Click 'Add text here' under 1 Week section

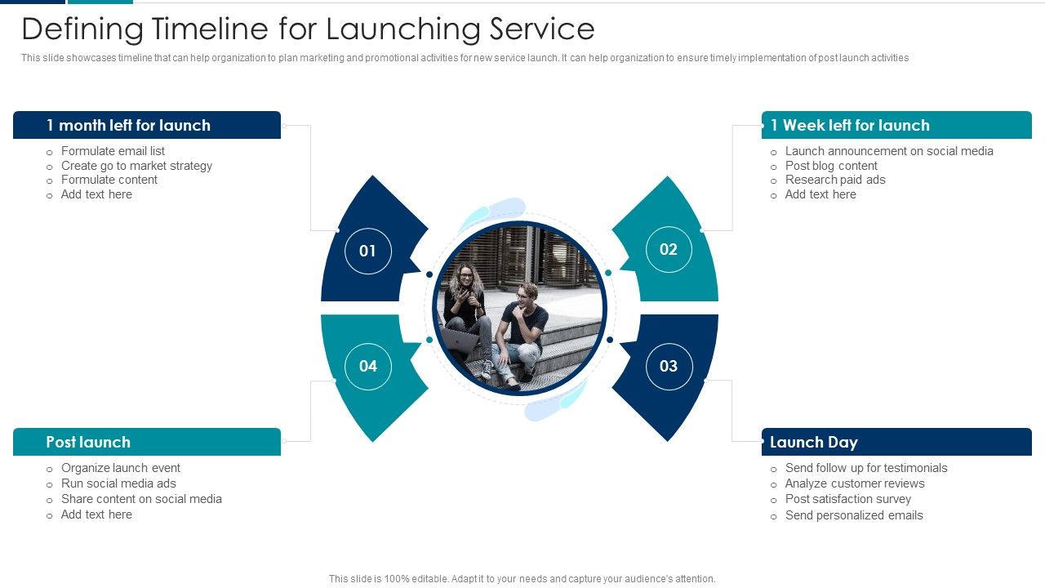pos(820,194)
